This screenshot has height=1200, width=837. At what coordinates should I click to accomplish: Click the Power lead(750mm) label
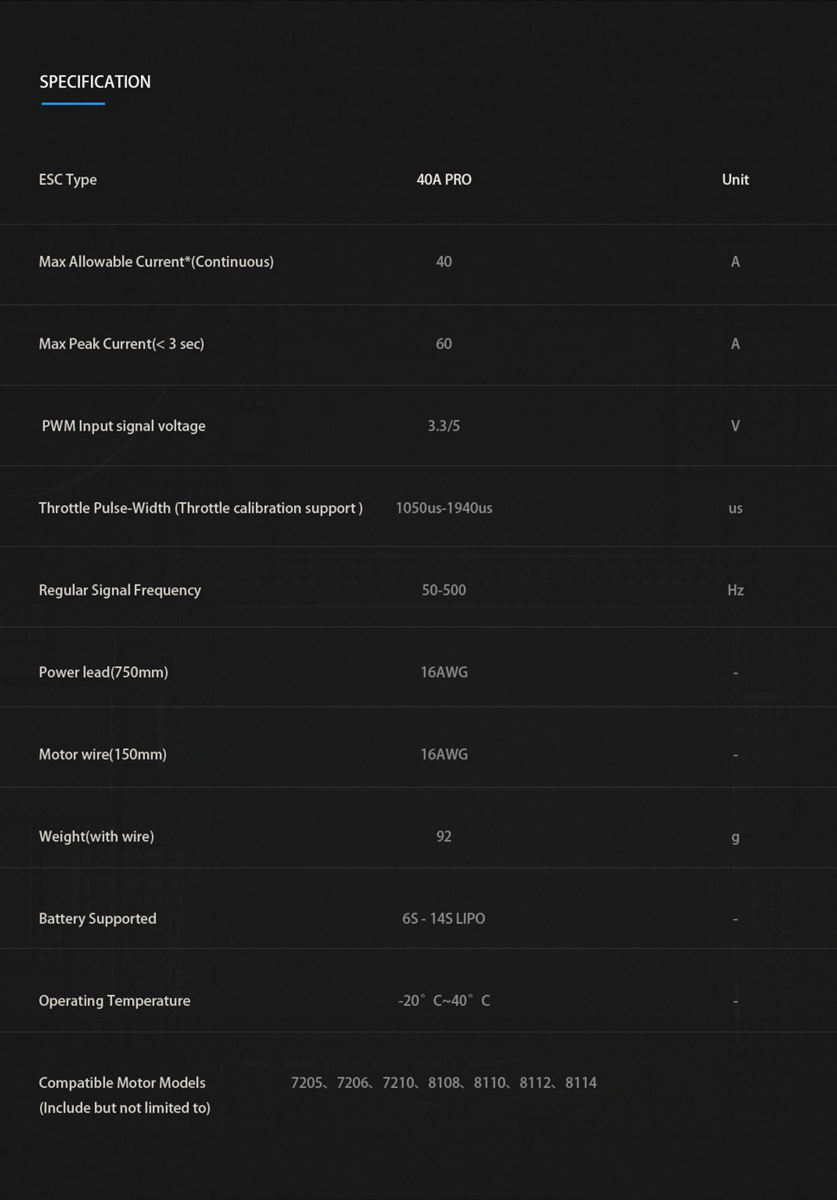103,672
